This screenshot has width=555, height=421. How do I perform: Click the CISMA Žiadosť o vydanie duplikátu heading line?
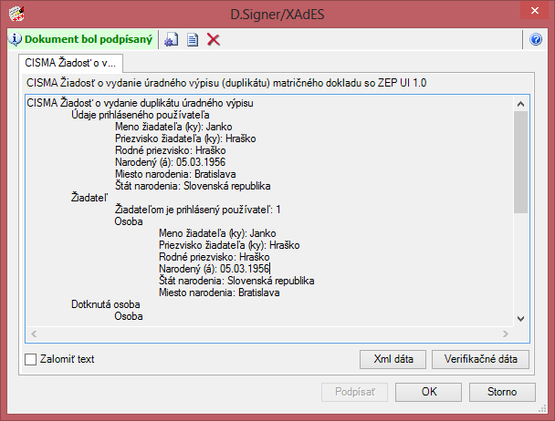click(x=140, y=103)
